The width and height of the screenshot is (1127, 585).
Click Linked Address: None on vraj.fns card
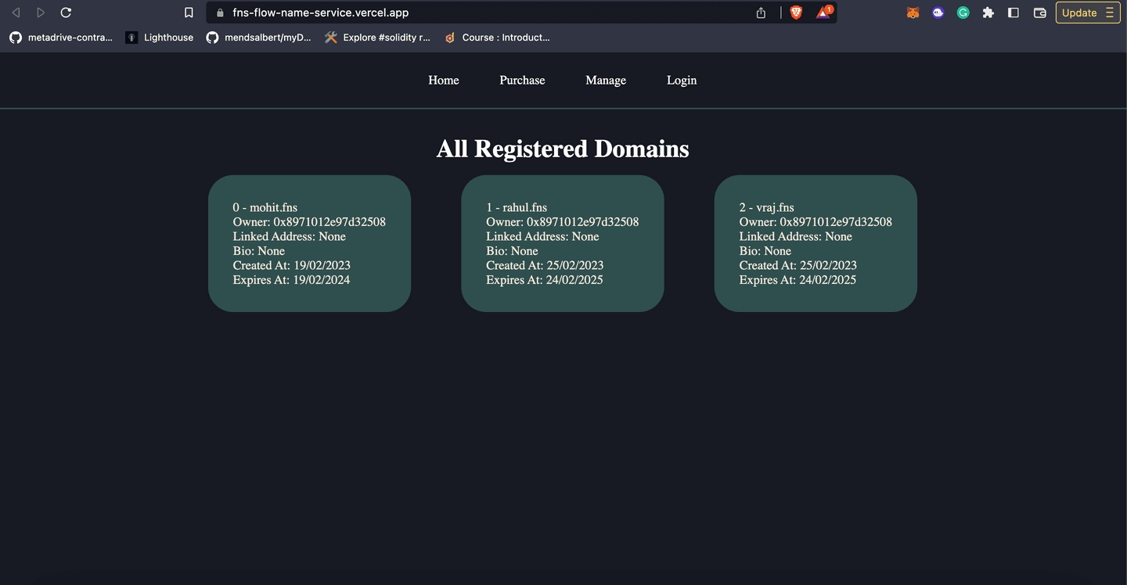click(796, 236)
